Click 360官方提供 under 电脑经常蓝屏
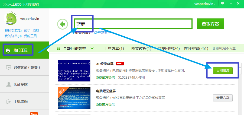The width and height of the screenshot is (244, 115). point(106,104)
